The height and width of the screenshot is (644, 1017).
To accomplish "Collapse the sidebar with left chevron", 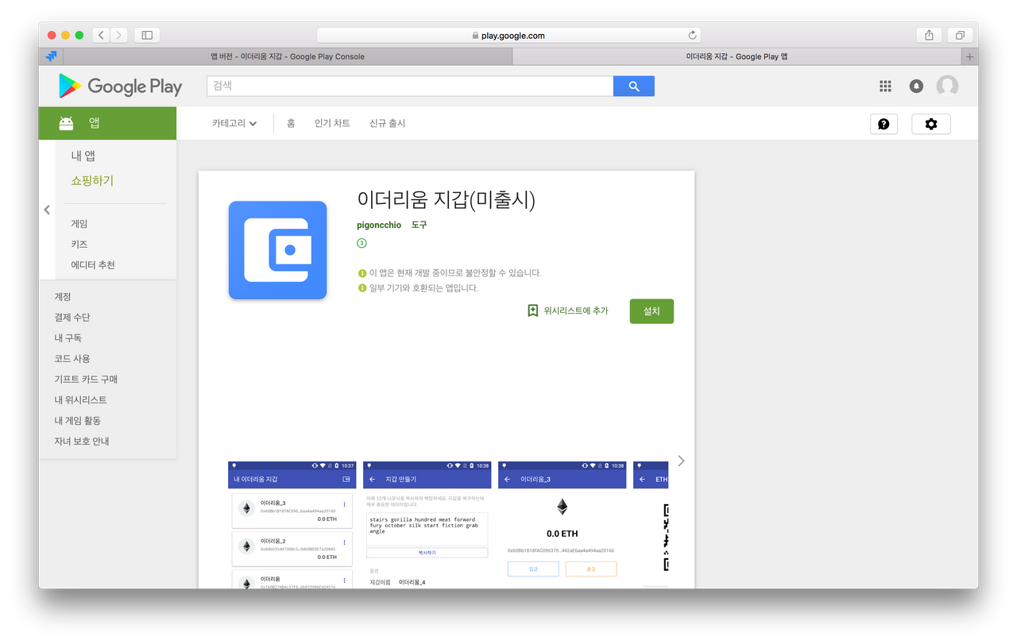I will tap(46, 210).
